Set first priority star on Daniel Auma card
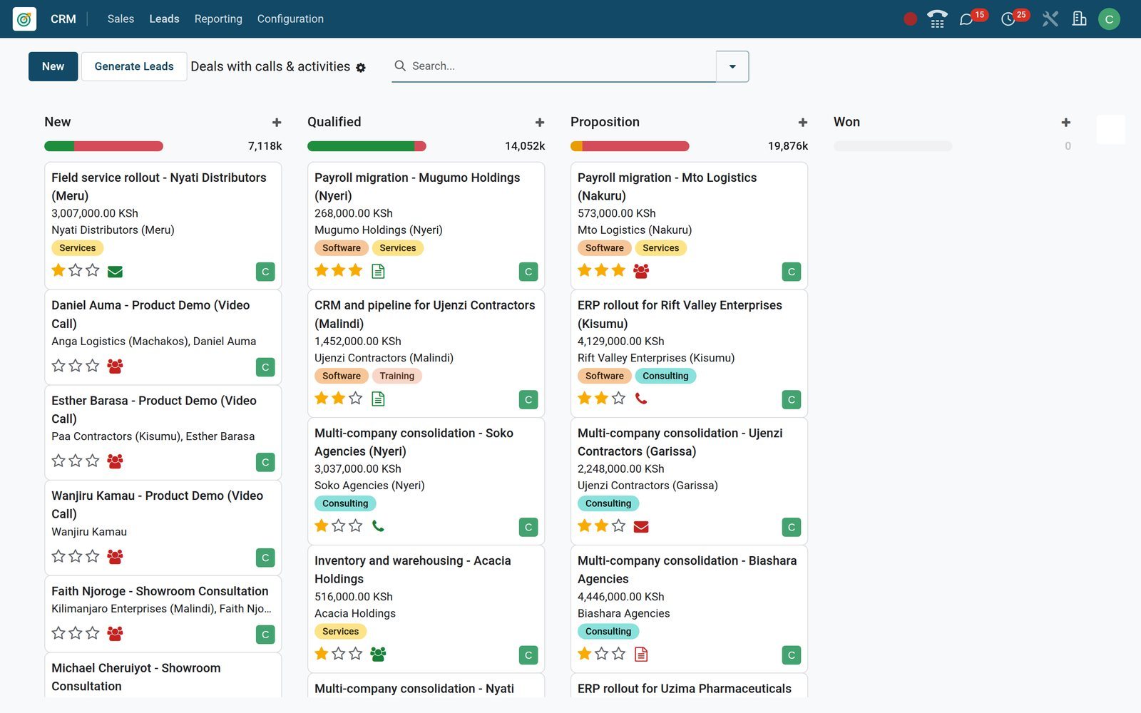Viewport: 1141px width, 713px height. (58, 365)
